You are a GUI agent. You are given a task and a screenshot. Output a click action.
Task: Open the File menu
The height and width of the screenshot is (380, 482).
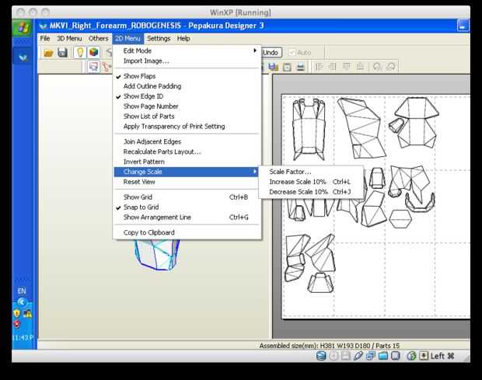point(45,38)
